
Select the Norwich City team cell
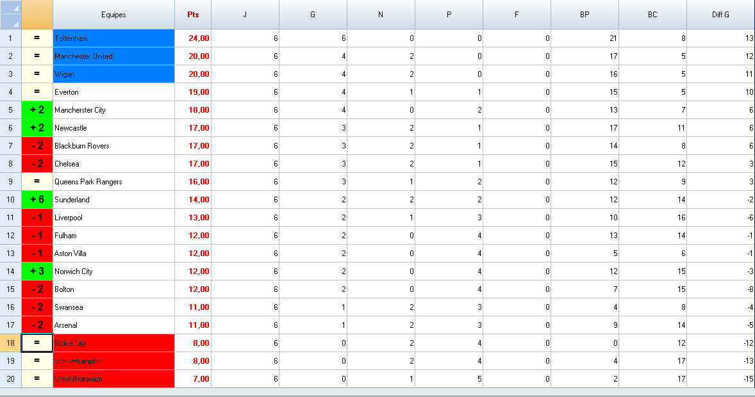coord(113,271)
